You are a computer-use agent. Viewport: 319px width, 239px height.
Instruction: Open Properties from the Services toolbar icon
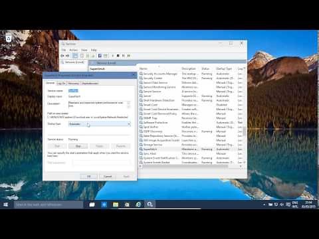[x=82, y=56]
